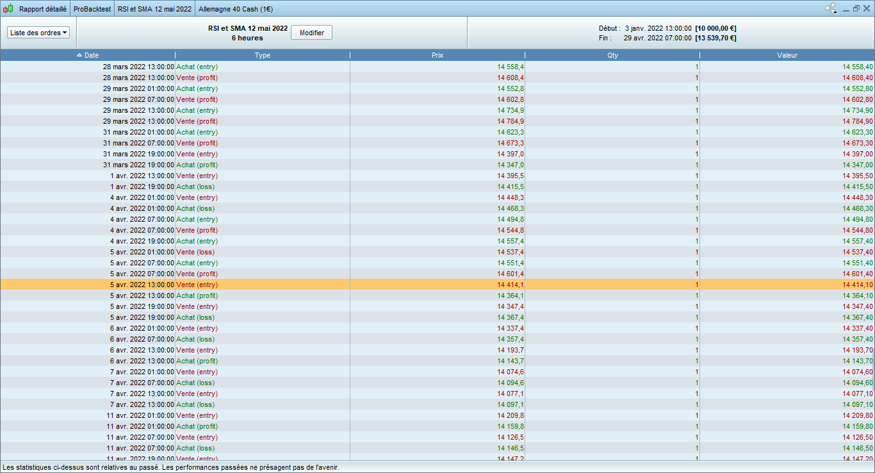
Task: Click the value 14 414,10 in highlighted row
Action: tap(858, 285)
